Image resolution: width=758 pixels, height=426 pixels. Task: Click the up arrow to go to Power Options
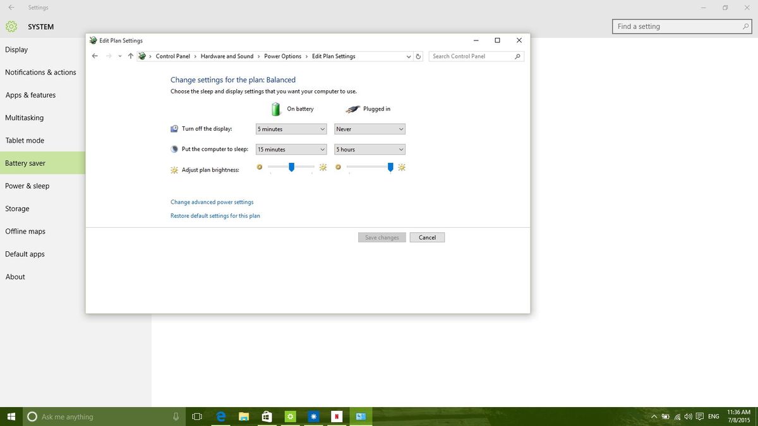click(130, 56)
